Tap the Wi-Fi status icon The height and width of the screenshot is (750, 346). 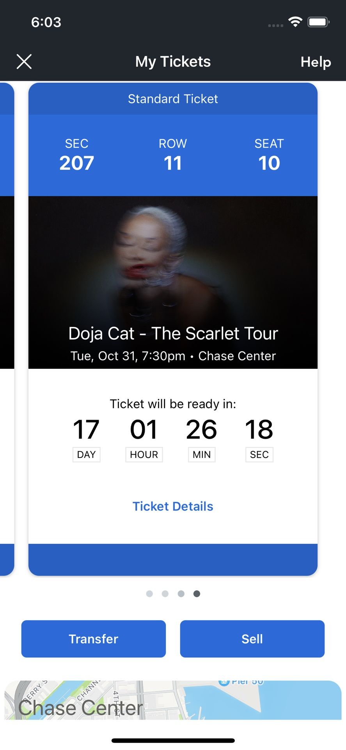295,22
